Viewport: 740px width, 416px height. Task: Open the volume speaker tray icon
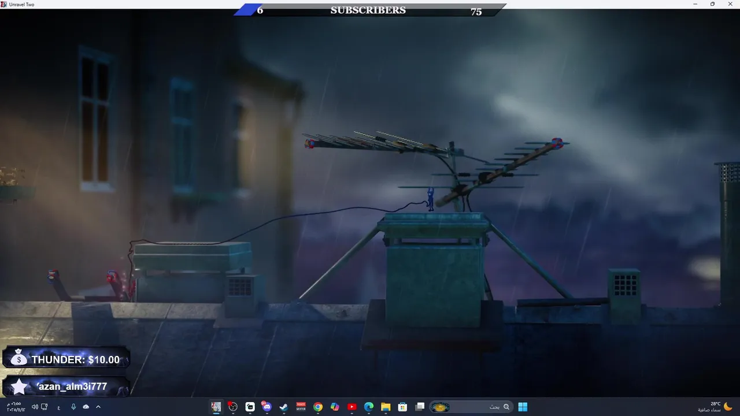(x=35, y=407)
